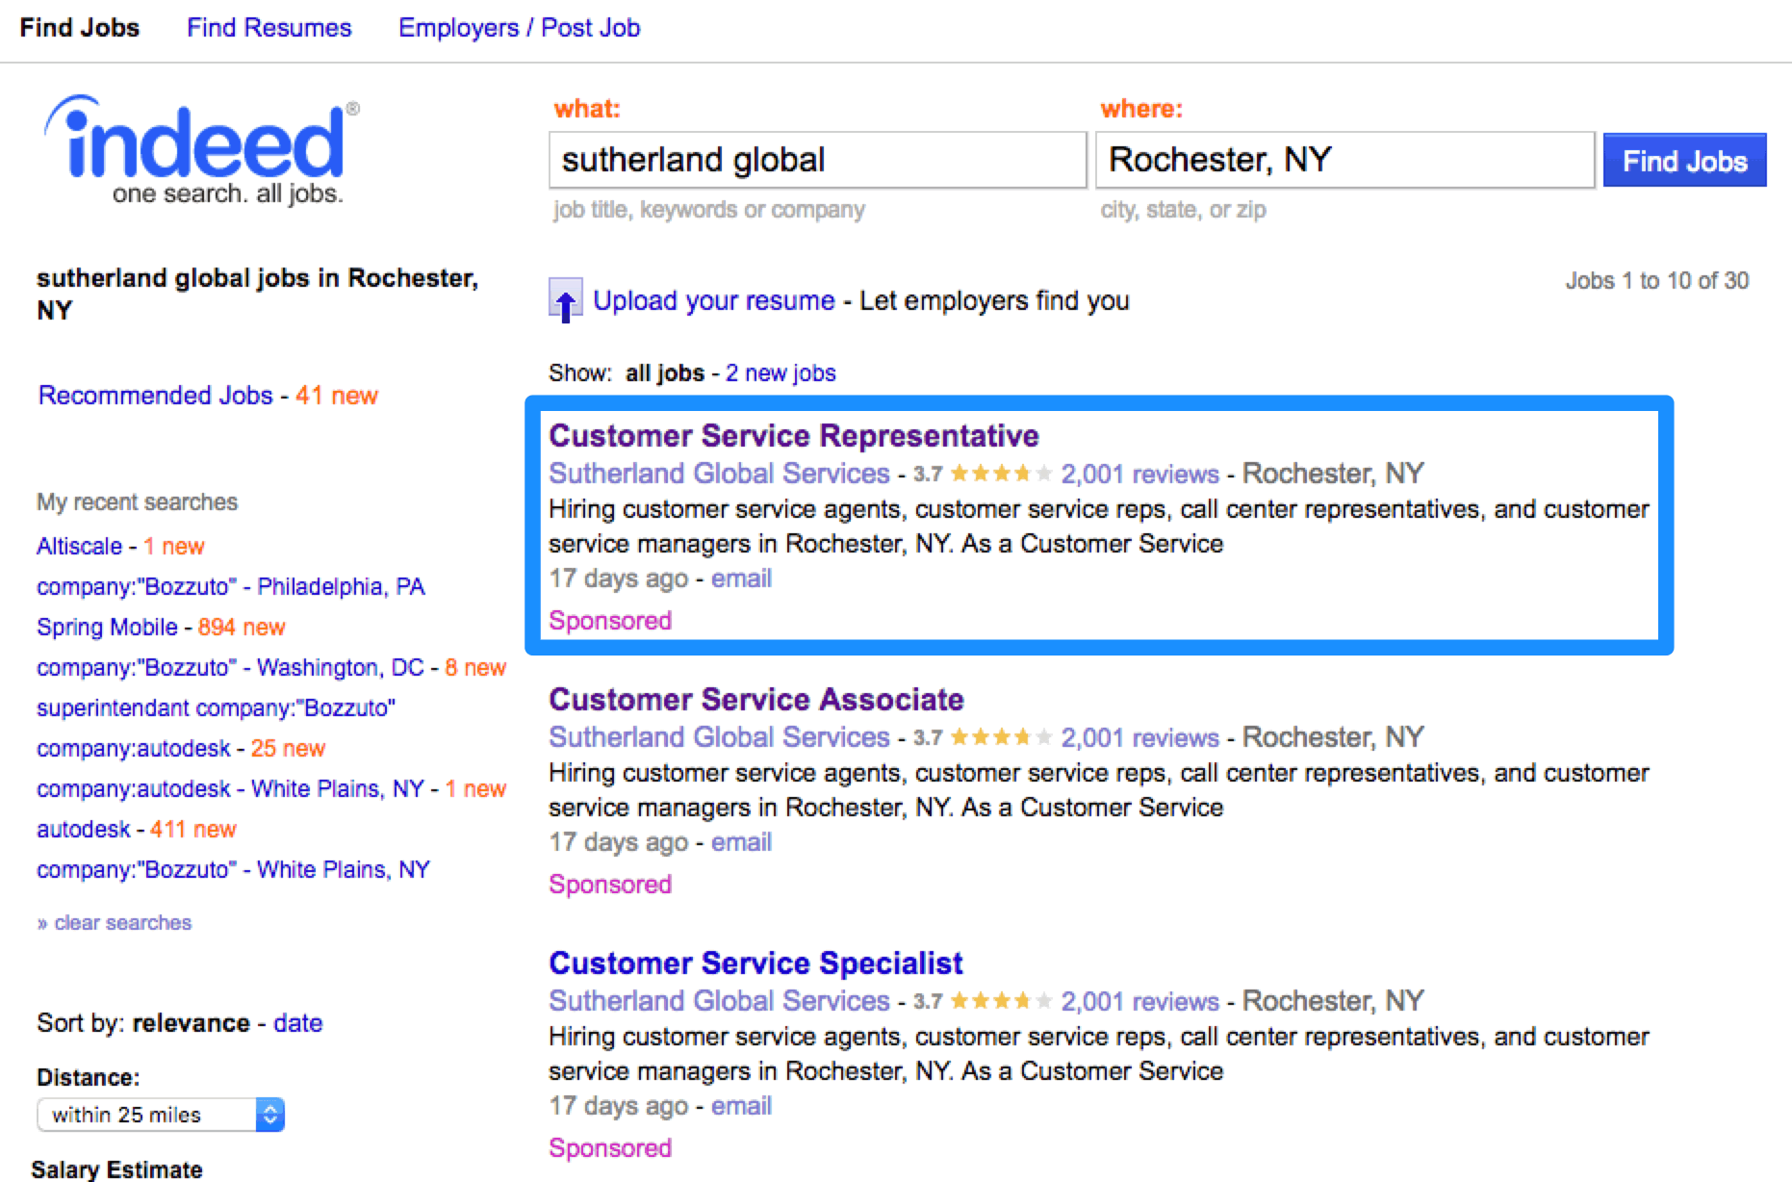1792x1182 pixels.
Task: Email the Customer Service Associate job
Action: (741, 842)
